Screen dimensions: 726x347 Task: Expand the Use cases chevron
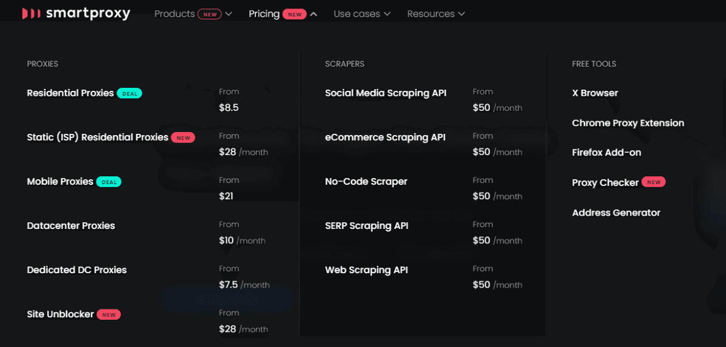click(387, 14)
